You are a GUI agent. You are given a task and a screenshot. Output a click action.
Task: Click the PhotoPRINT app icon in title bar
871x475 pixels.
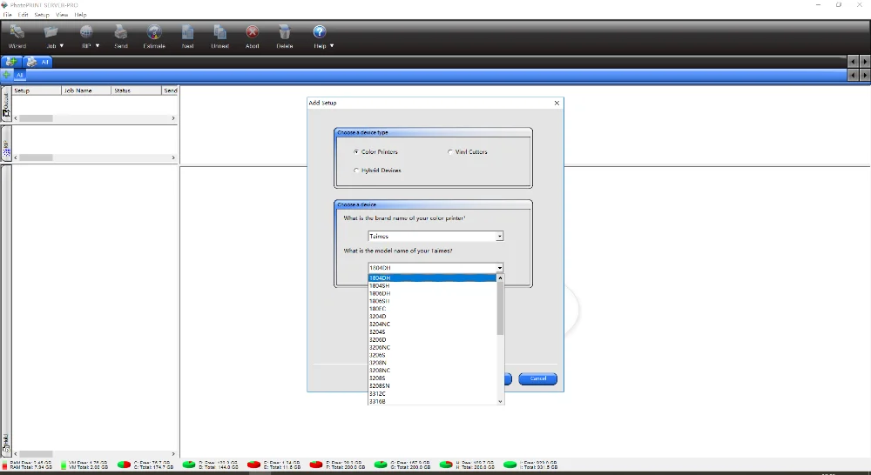[x=4, y=4]
